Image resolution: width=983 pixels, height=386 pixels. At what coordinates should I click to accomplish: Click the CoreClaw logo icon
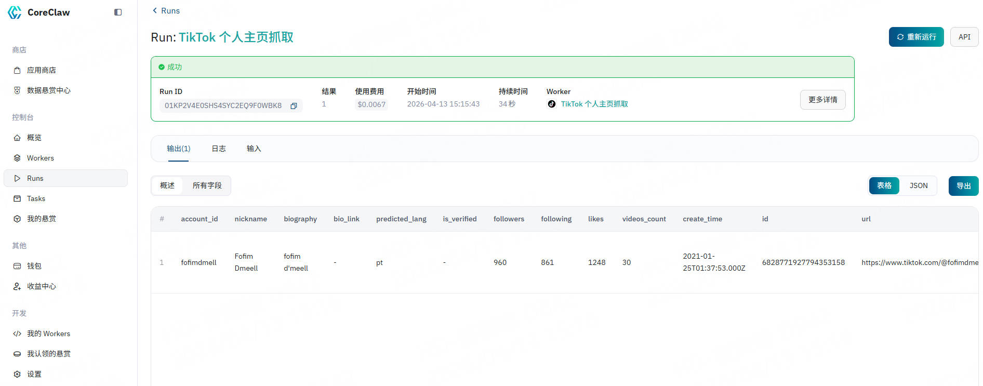[15, 12]
